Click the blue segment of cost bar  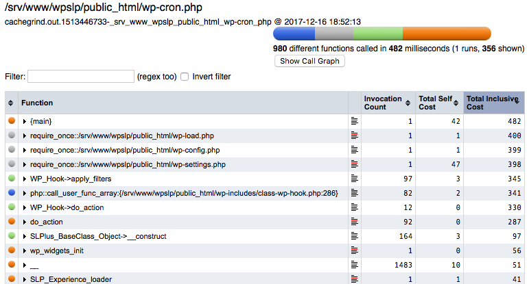(294, 34)
